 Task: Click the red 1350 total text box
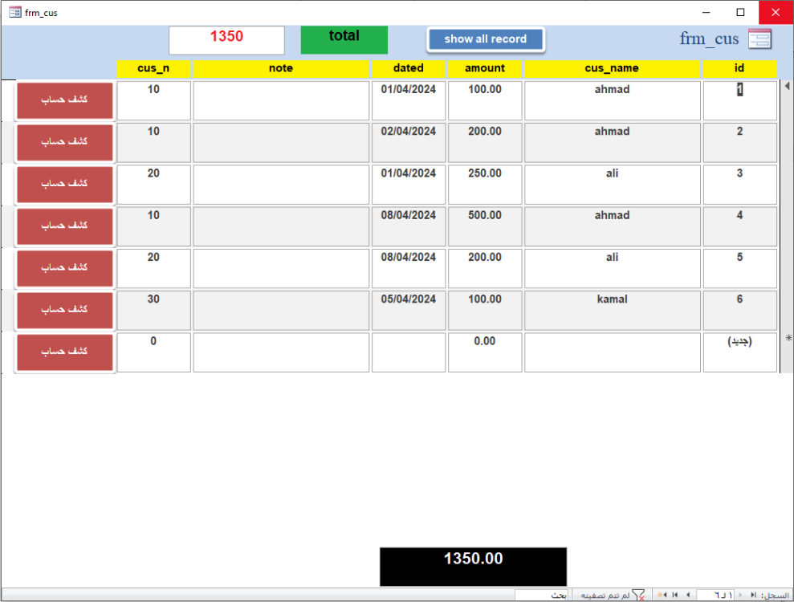(227, 40)
